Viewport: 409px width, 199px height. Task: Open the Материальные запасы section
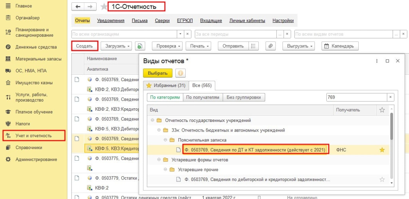pos(38,59)
